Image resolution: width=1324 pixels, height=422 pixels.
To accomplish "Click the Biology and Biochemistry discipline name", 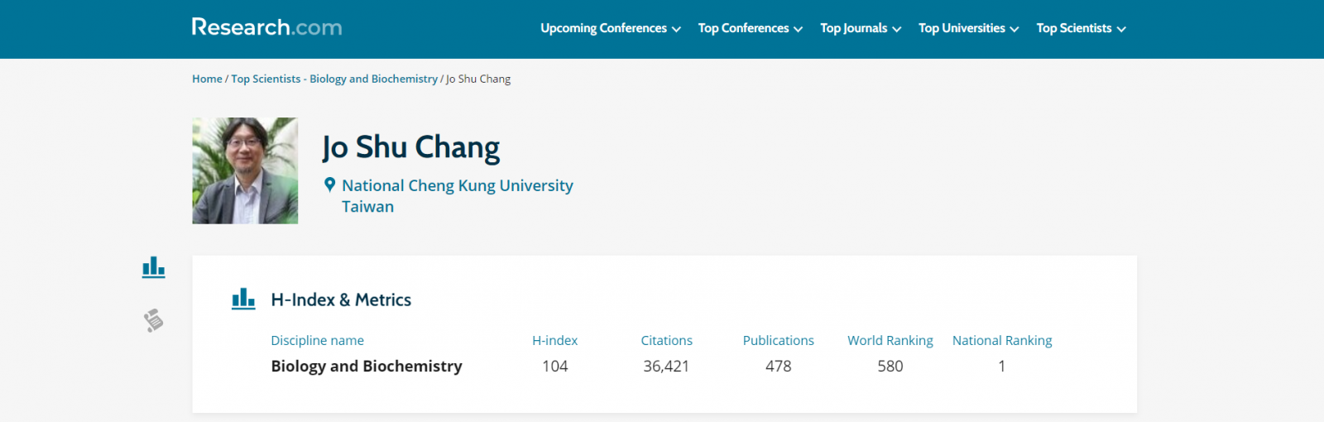I will (x=367, y=366).
